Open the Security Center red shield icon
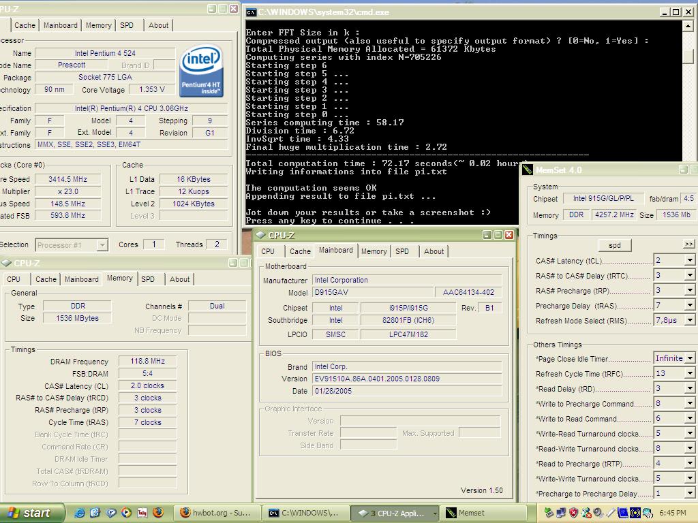Viewport: 698px width, 523px height. pos(574,513)
